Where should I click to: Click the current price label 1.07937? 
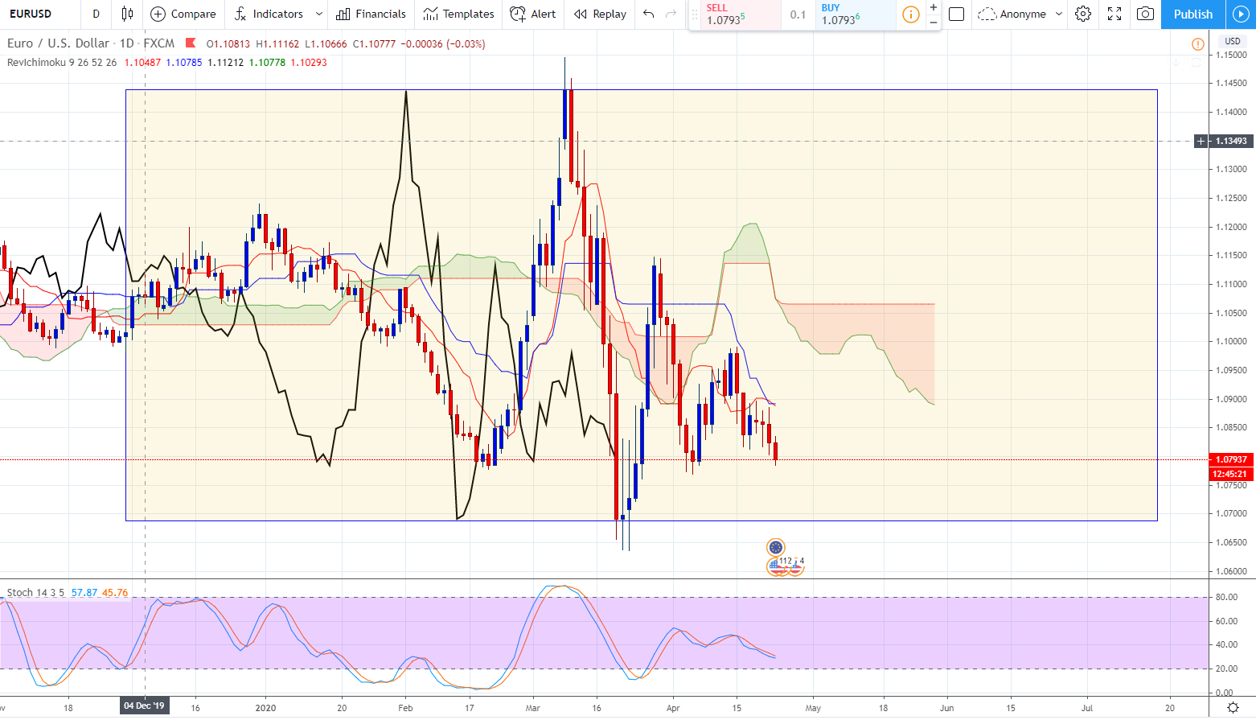click(x=1231, y=460)
